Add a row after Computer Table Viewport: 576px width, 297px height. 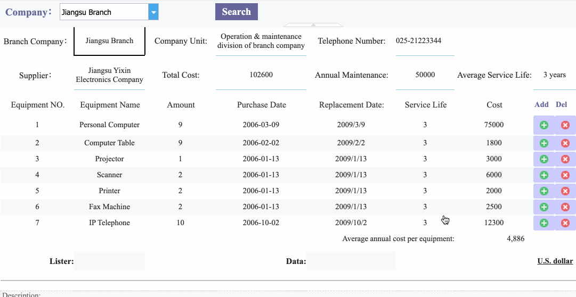pyautogui.click(x=543, y=143)
